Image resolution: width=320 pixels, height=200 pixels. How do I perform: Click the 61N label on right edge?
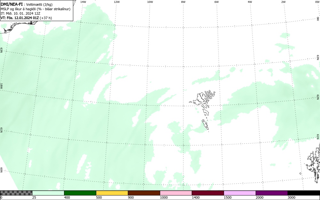point(318,137)
